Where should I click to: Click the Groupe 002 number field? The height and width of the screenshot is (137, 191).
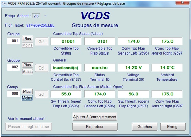tap(13, 67)
